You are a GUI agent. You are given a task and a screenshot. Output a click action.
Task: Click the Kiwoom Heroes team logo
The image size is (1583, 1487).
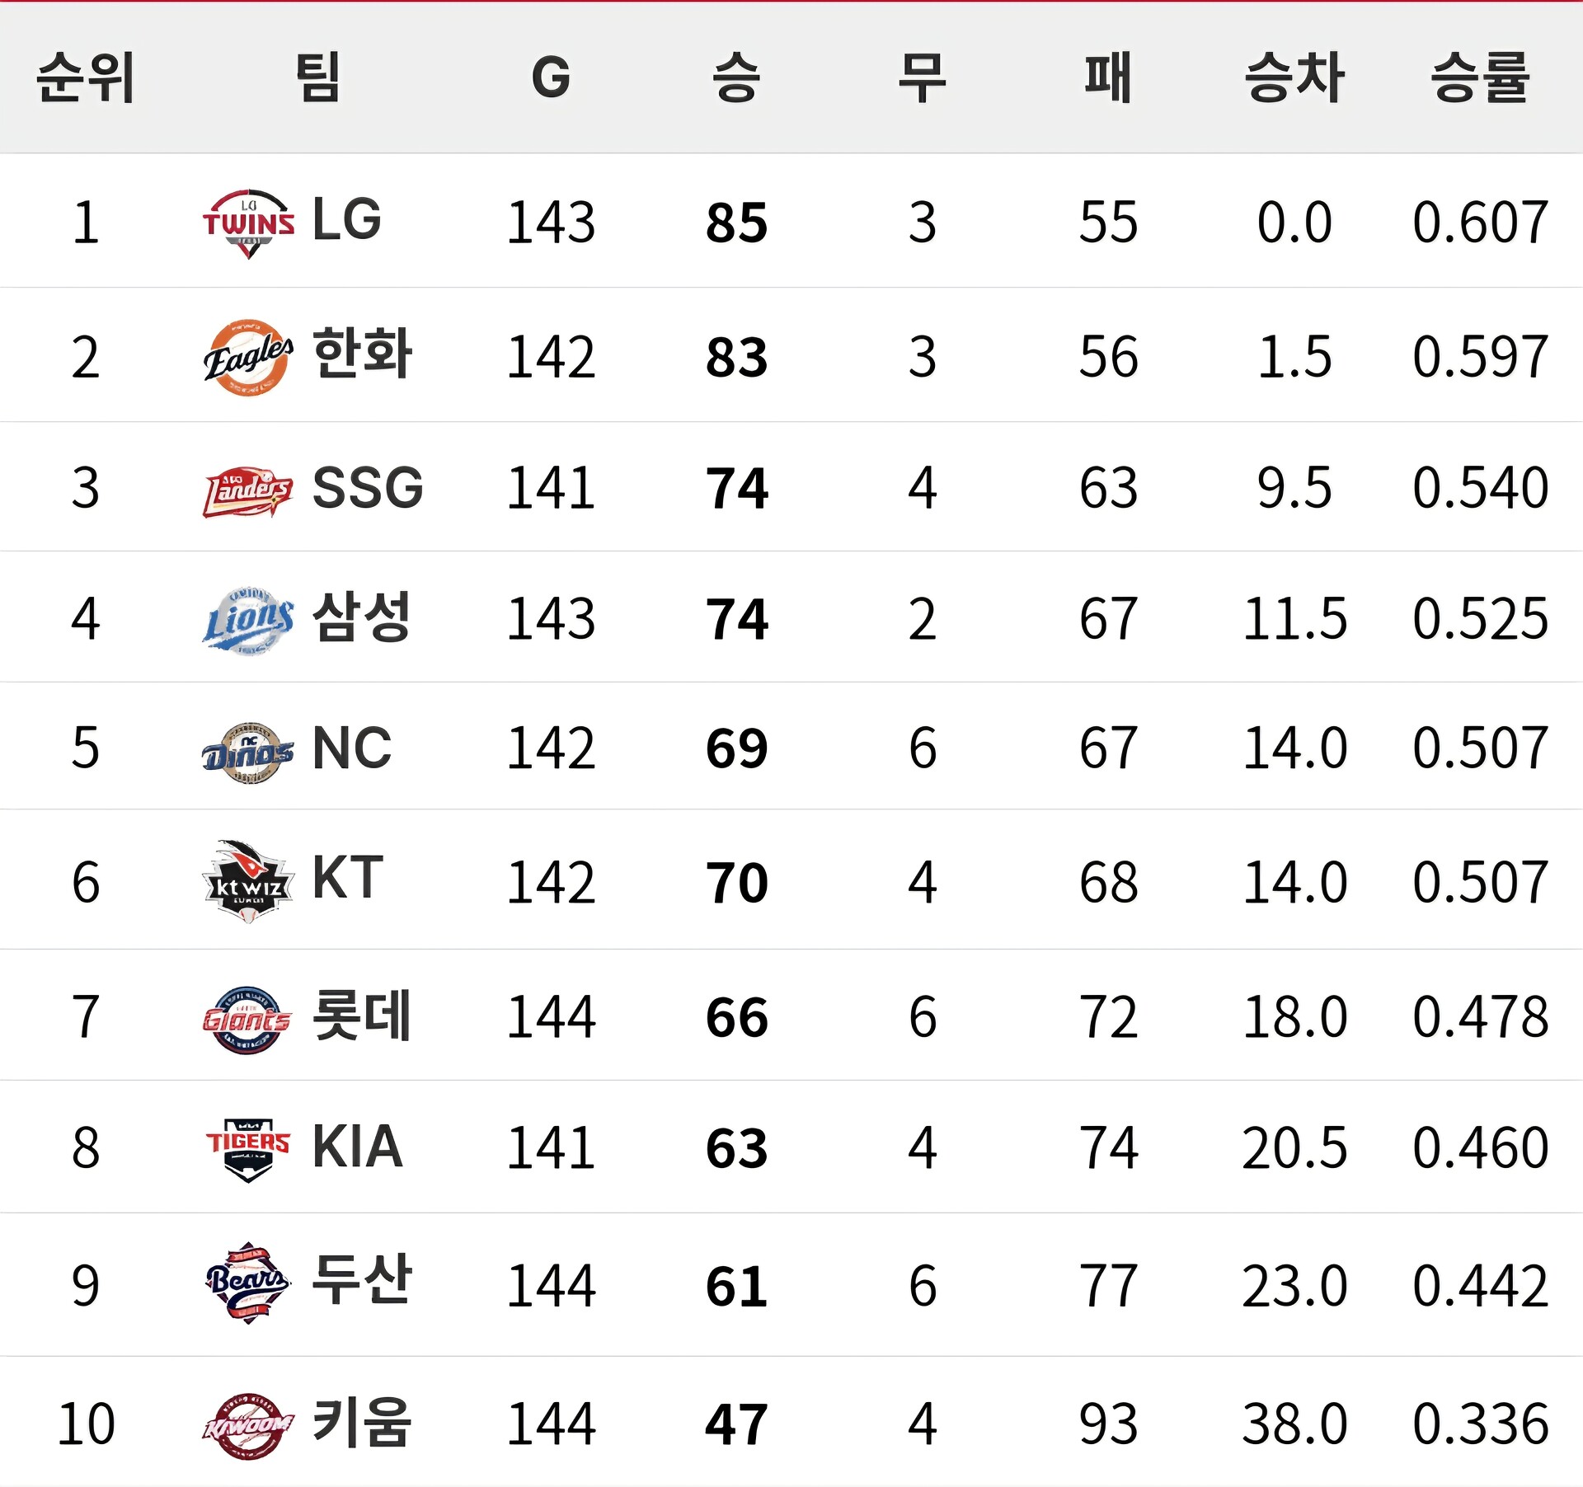coord(248,1426)
